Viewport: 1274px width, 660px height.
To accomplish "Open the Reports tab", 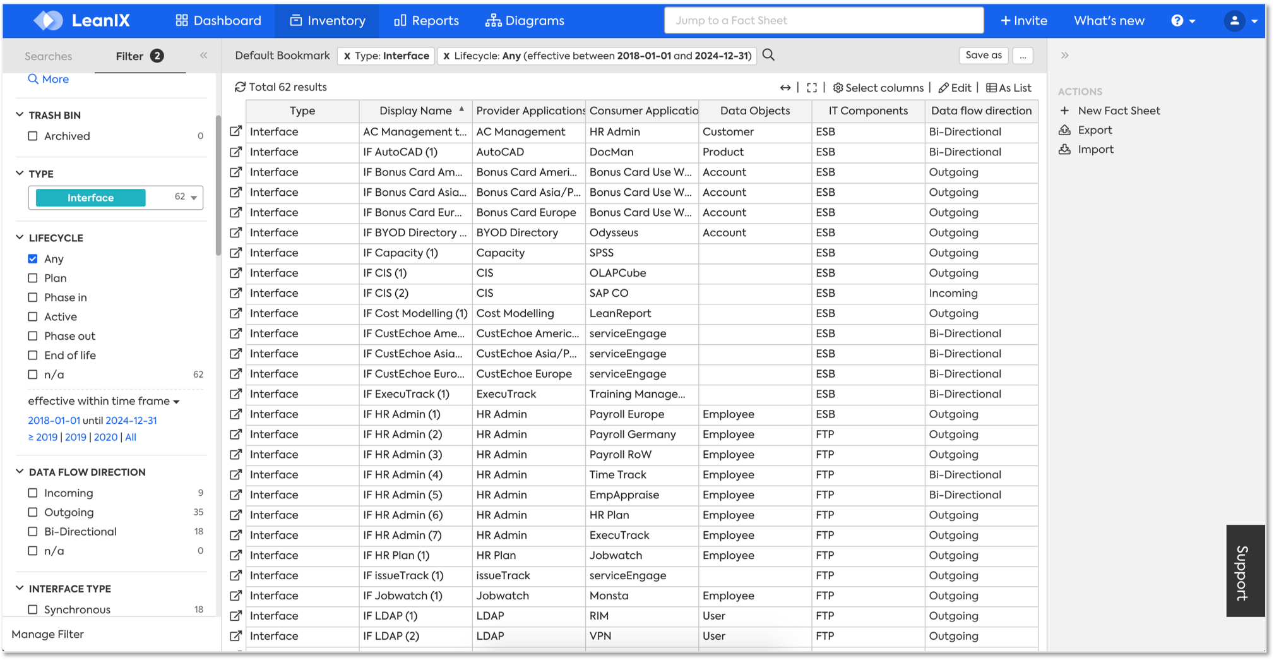I will [x=426, y=21].
